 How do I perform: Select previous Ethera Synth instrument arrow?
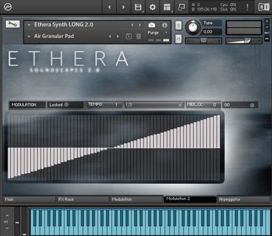(x=132, y=25)
